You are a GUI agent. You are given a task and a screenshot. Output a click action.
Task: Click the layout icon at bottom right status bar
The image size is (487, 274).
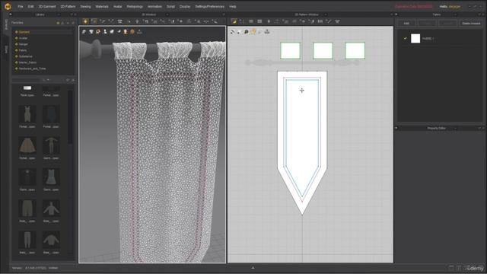point(451,268)
